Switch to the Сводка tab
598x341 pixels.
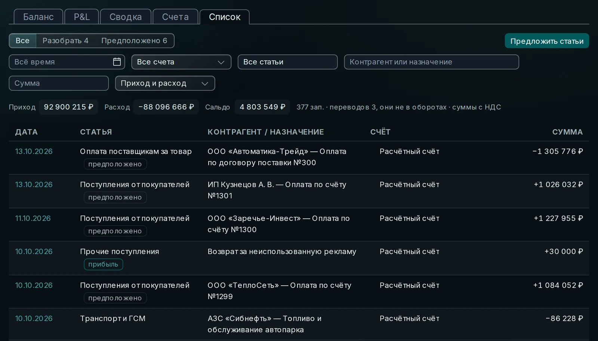[x=126, y=17]
